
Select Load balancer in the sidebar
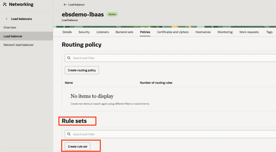(26, 36)
